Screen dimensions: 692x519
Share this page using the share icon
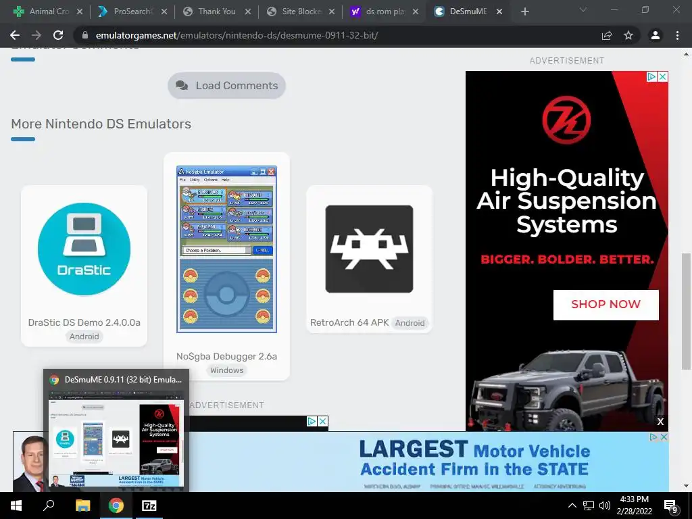[607, 35]
